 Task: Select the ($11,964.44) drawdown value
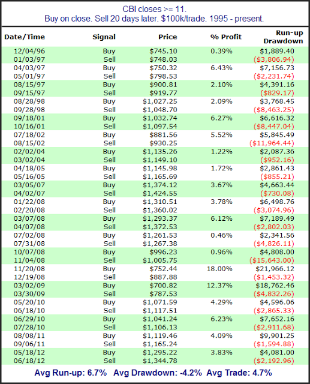tap(272, 143)
